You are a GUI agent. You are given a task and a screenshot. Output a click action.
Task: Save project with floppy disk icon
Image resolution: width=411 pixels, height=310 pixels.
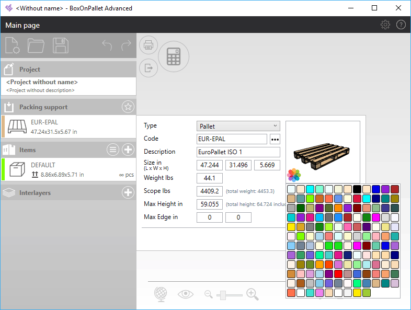click(61, 45)
